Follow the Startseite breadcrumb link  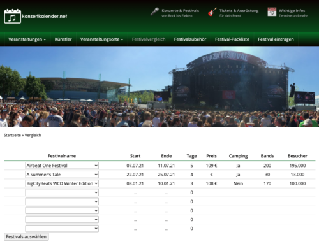[12, 135]
